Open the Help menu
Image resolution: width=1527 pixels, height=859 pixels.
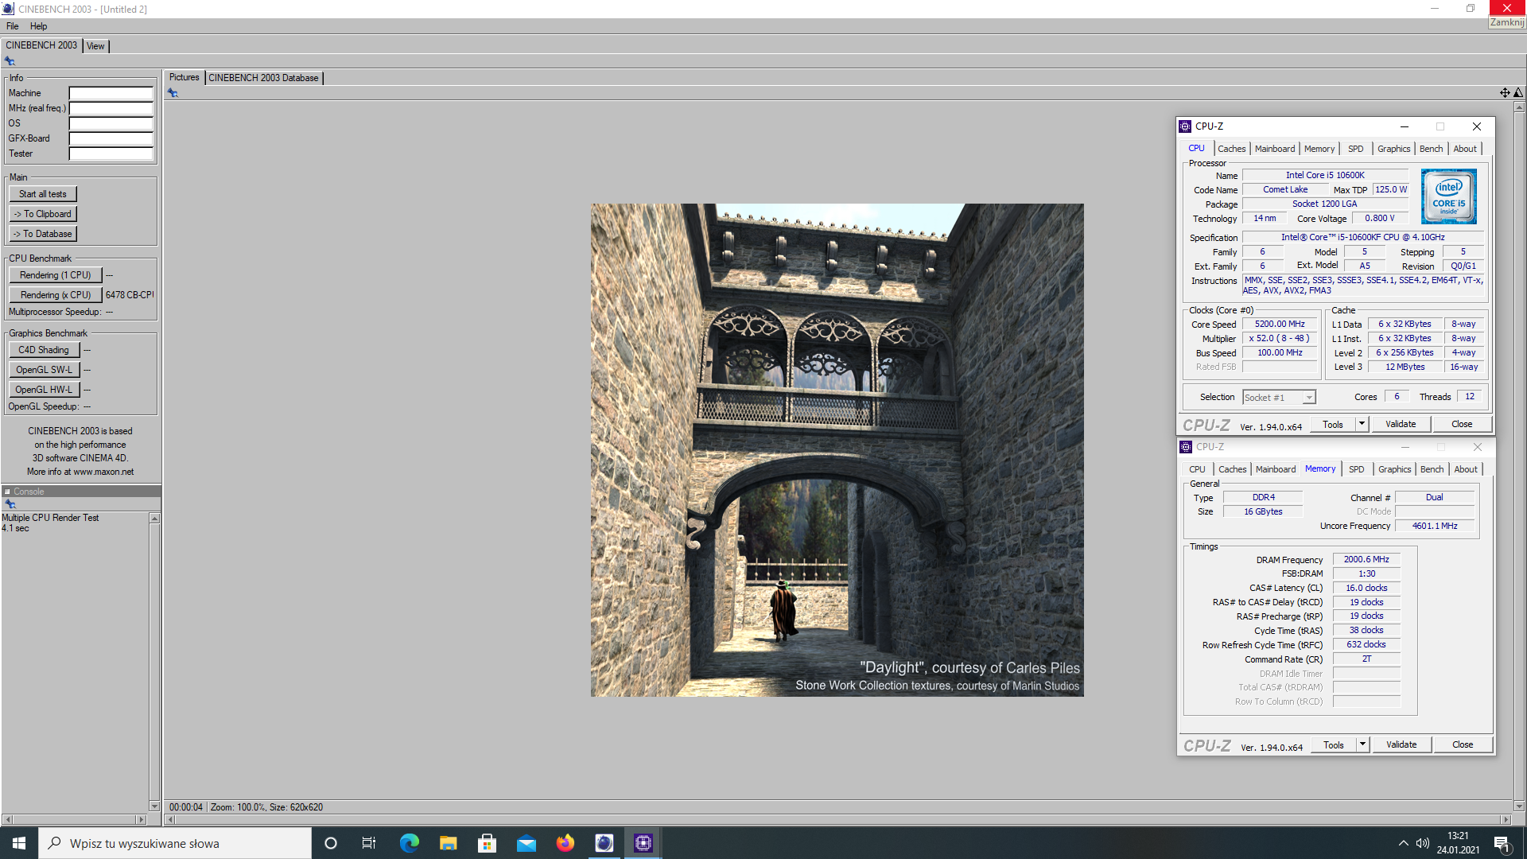tap(38, 26)
